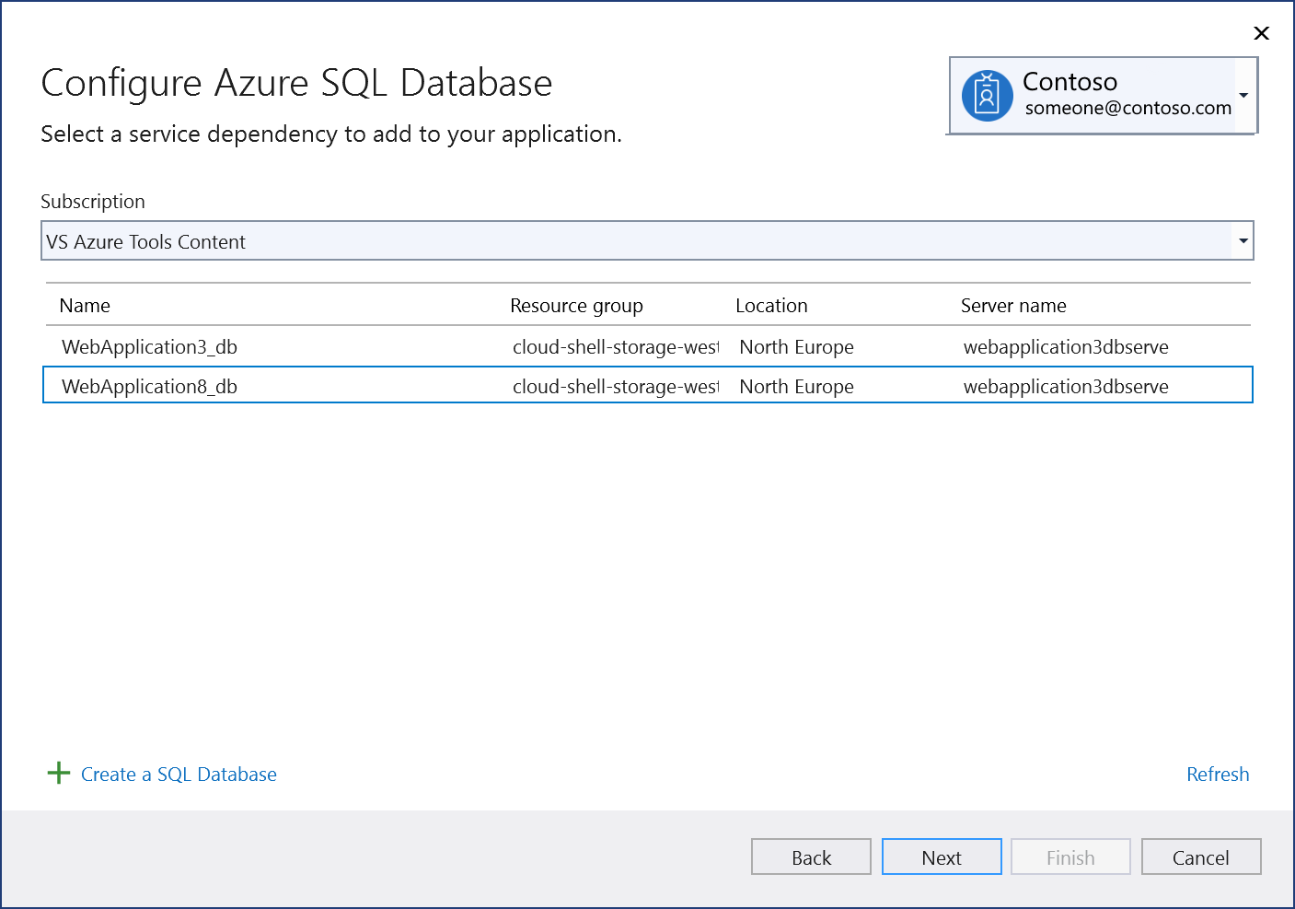Open Create a SQL Database
Screen dimensions: 1295x909
coord(178,774)
